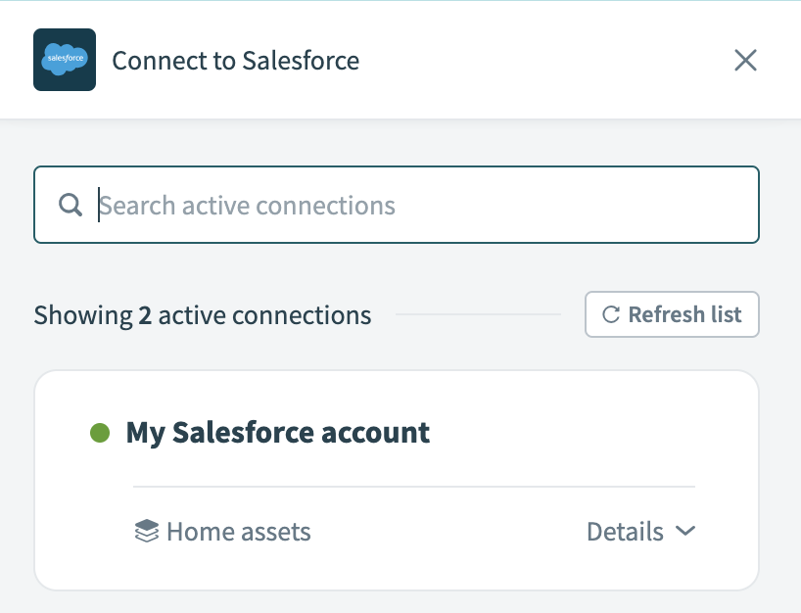Image resolution: width=801 pixels, height=613 pixels.
Task: Click the line beside Refresh list
Action: (478, 315)
